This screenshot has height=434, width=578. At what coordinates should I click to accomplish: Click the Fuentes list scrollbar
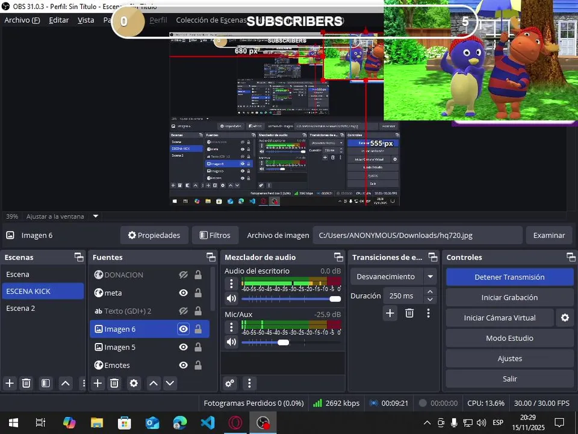[x=213, y=289]
